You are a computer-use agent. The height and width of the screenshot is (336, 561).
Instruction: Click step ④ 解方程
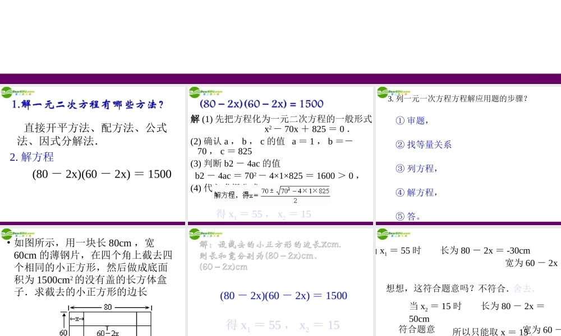click(416, 193)
